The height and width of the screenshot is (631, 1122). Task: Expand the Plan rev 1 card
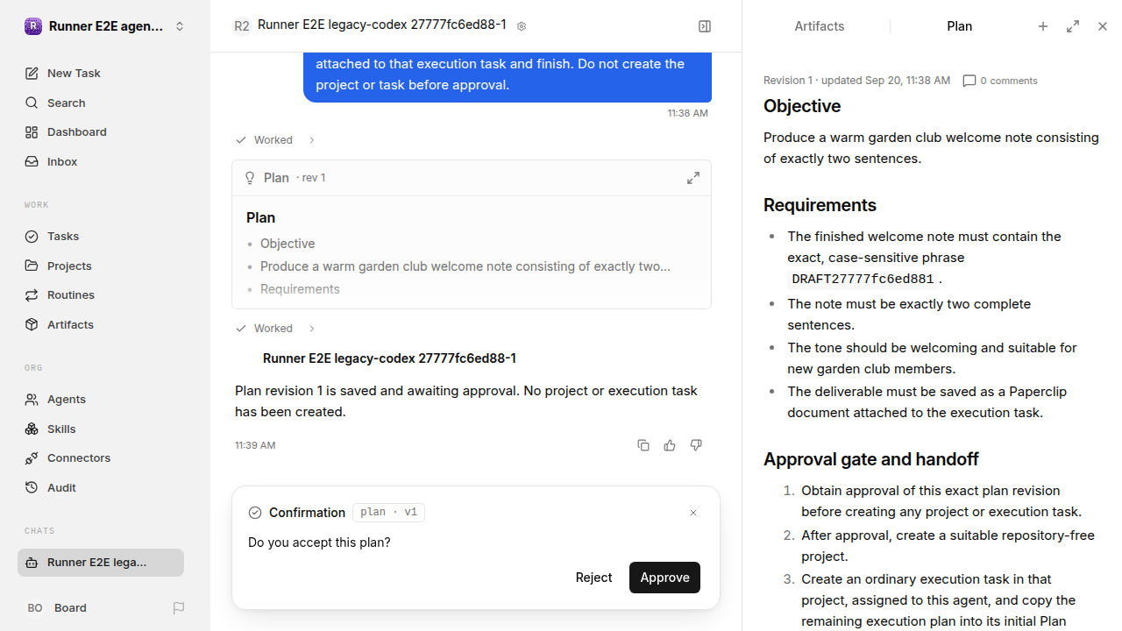693,178
